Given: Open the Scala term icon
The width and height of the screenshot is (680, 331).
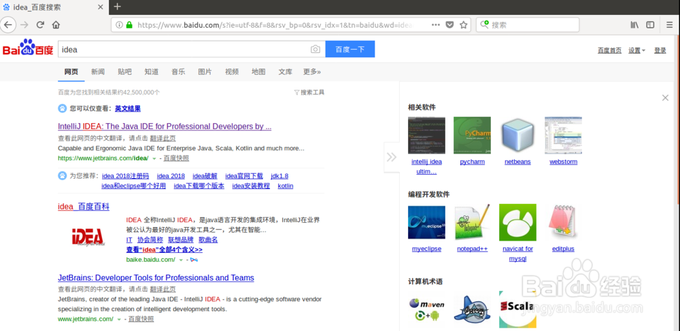Looking at the screenshot, I should point(517,309).
